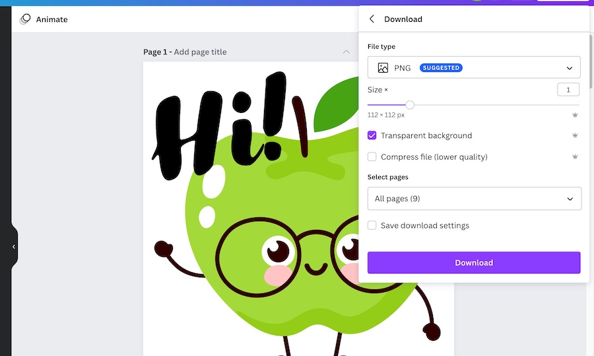The width and height of the screenshot is (594, 356).
Task: Uncheck Transparent background checkbox
Action: (x=372, y=135)
